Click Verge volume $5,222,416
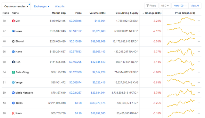The height and width of the screenshot is (118, 205). tap(99, 83)
